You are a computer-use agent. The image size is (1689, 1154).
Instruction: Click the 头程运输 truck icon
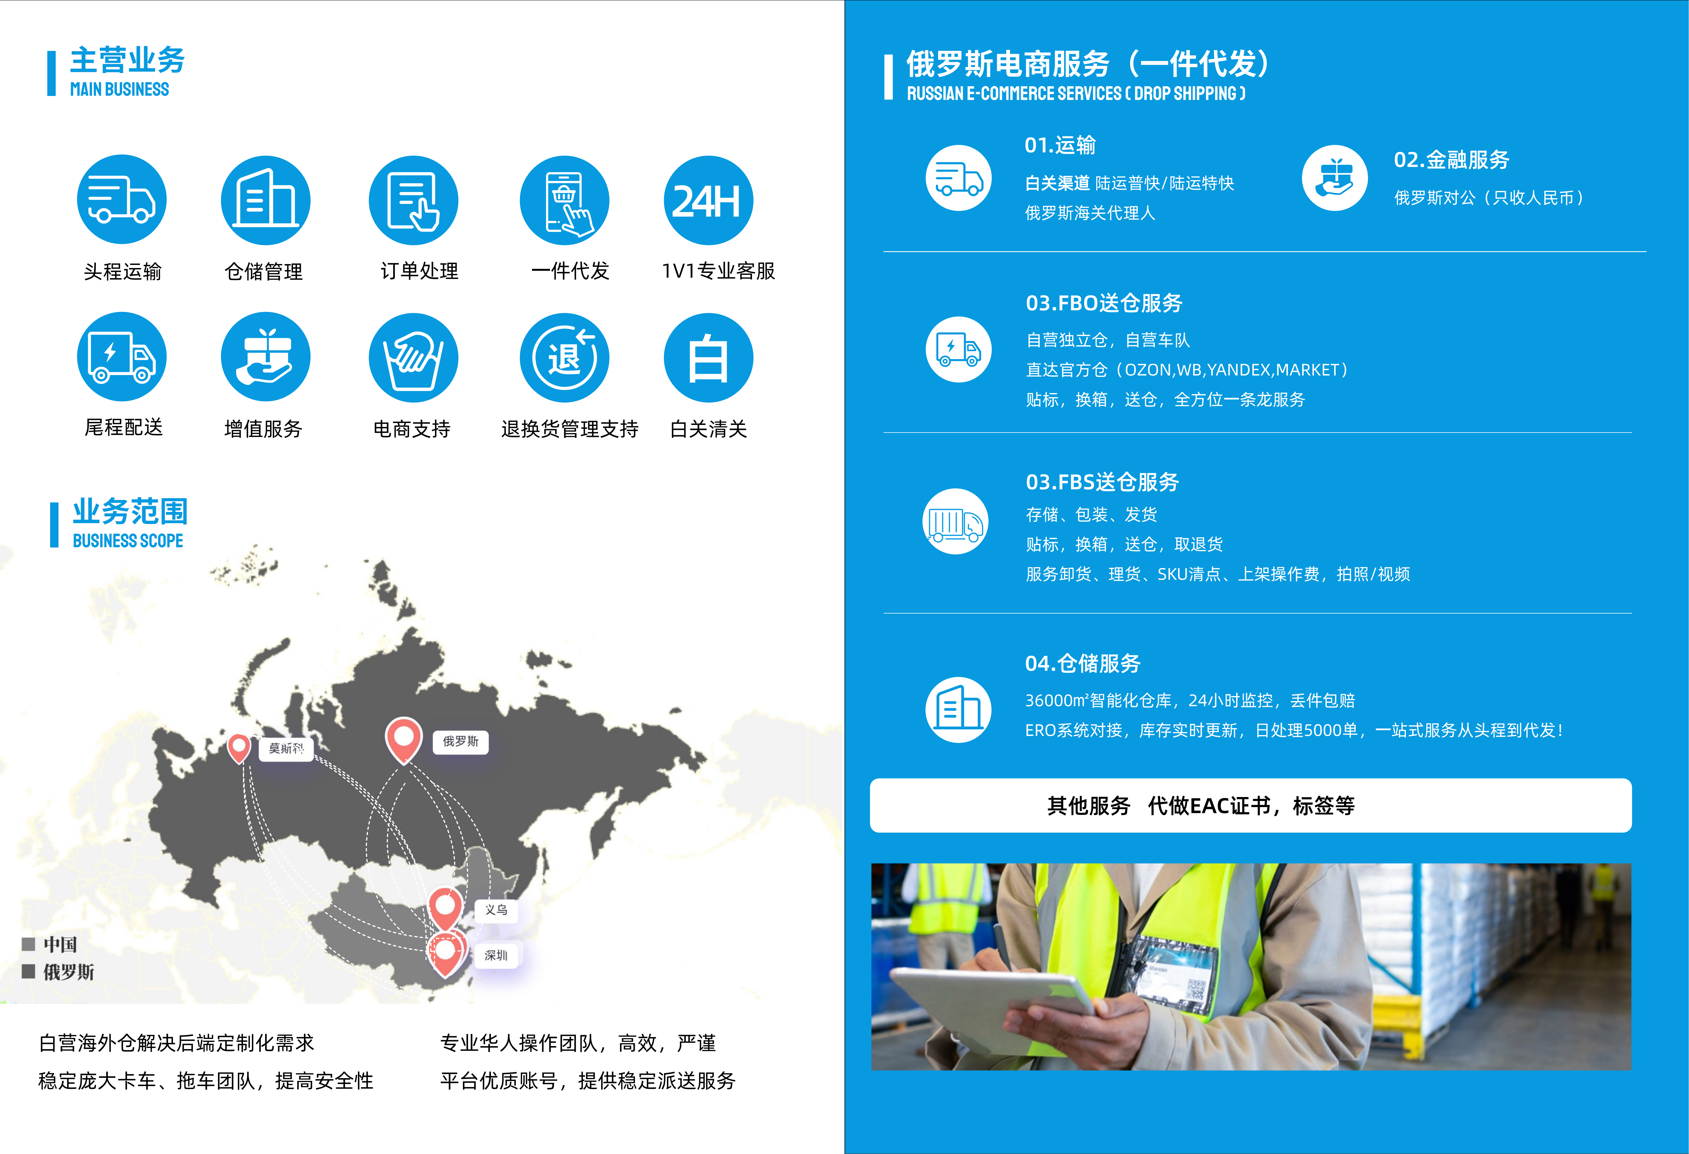(121, 199)
